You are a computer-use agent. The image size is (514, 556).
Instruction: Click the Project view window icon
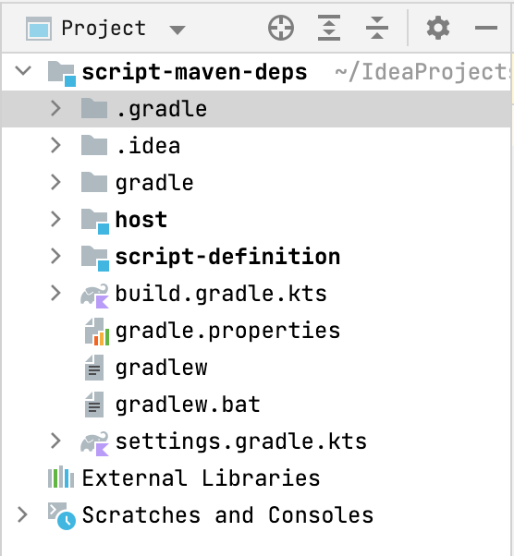[39, 29]
